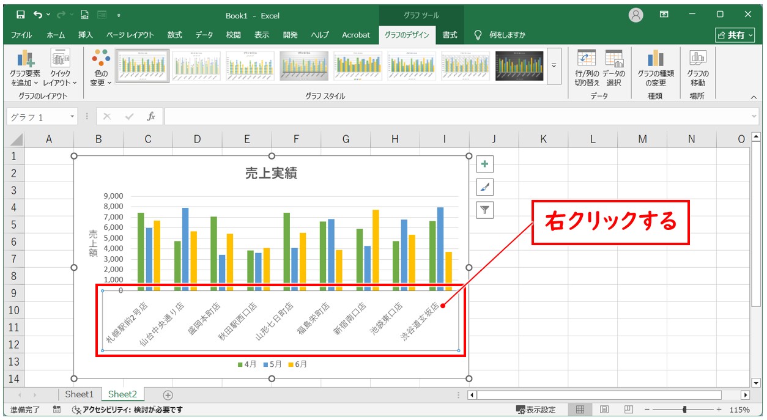Select column K header
Screen dimensions: 767x420
543,139
